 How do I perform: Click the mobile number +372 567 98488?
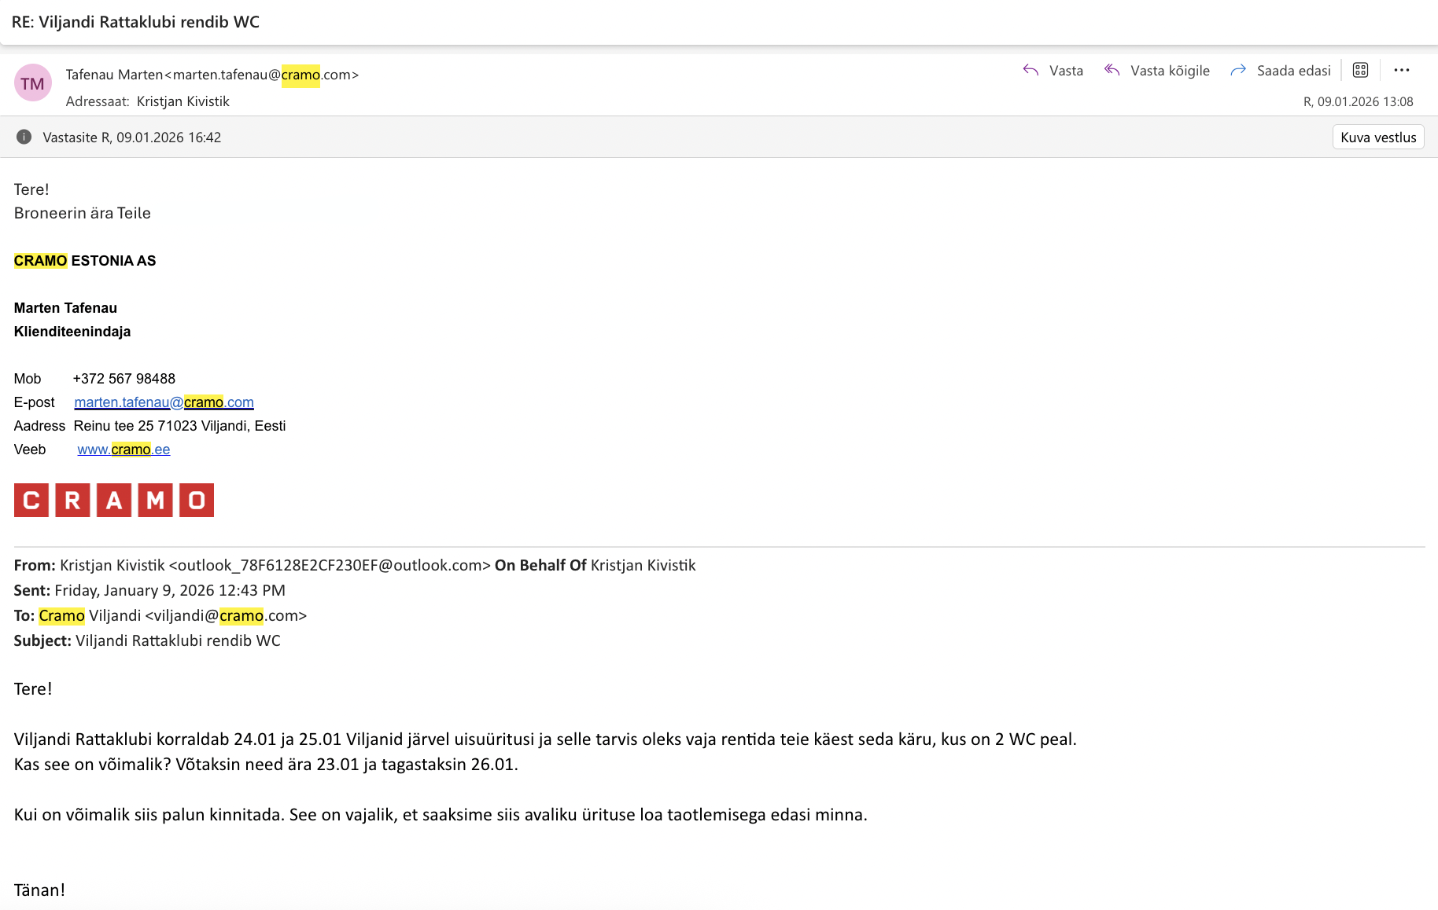(124, 379)
